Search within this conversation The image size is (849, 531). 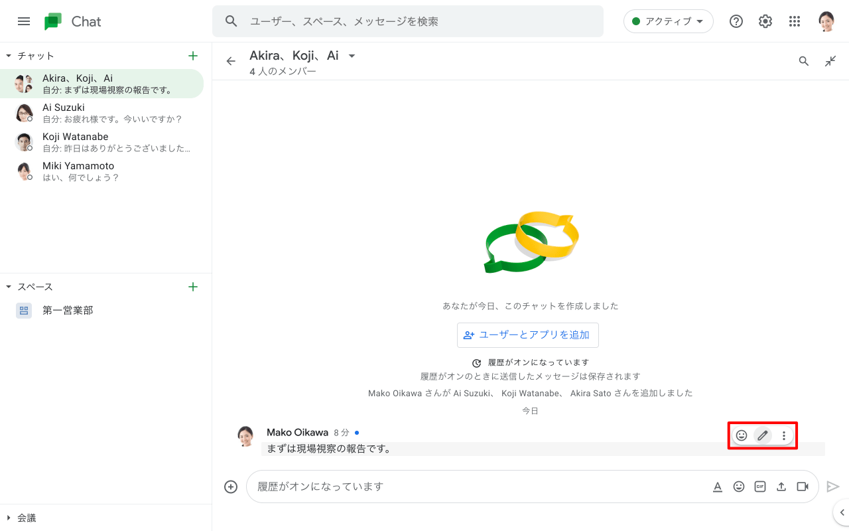pos(804,61)
